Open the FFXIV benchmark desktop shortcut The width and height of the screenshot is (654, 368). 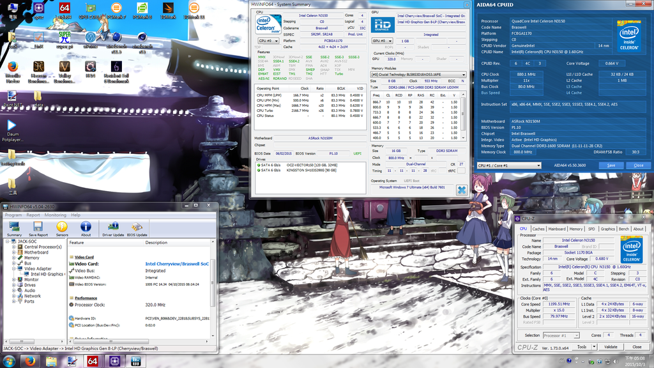coord(90,69)
